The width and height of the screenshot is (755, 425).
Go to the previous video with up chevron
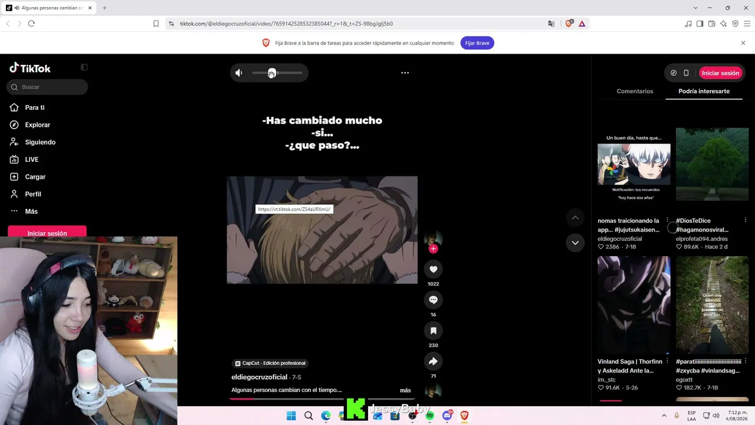click(x=575, y=218)
